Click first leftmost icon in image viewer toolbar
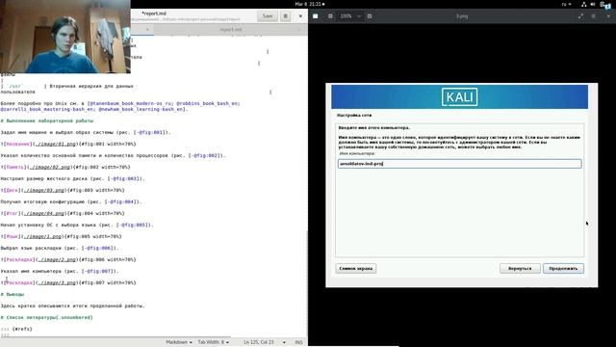The height and width of the screenshot is (347, 616). click(x=315, y=16)
